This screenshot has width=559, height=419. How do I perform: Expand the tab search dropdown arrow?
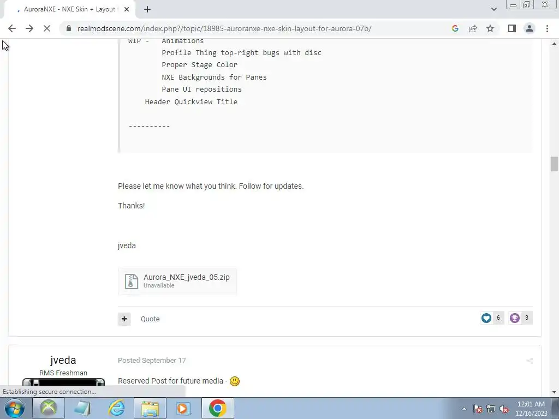point(493,9)
